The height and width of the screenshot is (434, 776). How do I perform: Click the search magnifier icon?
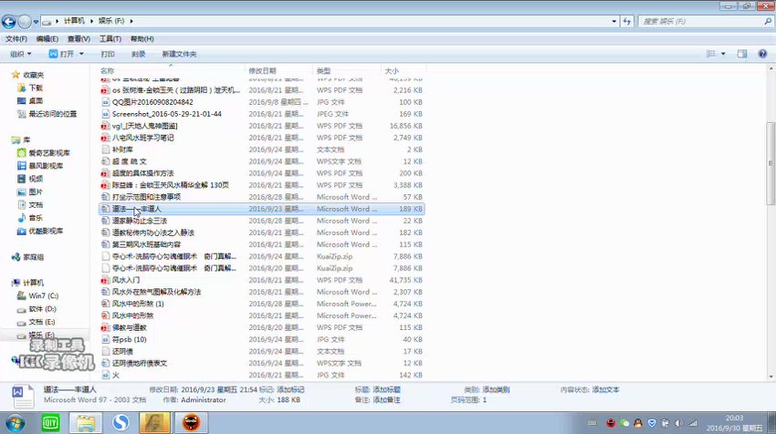768,21
